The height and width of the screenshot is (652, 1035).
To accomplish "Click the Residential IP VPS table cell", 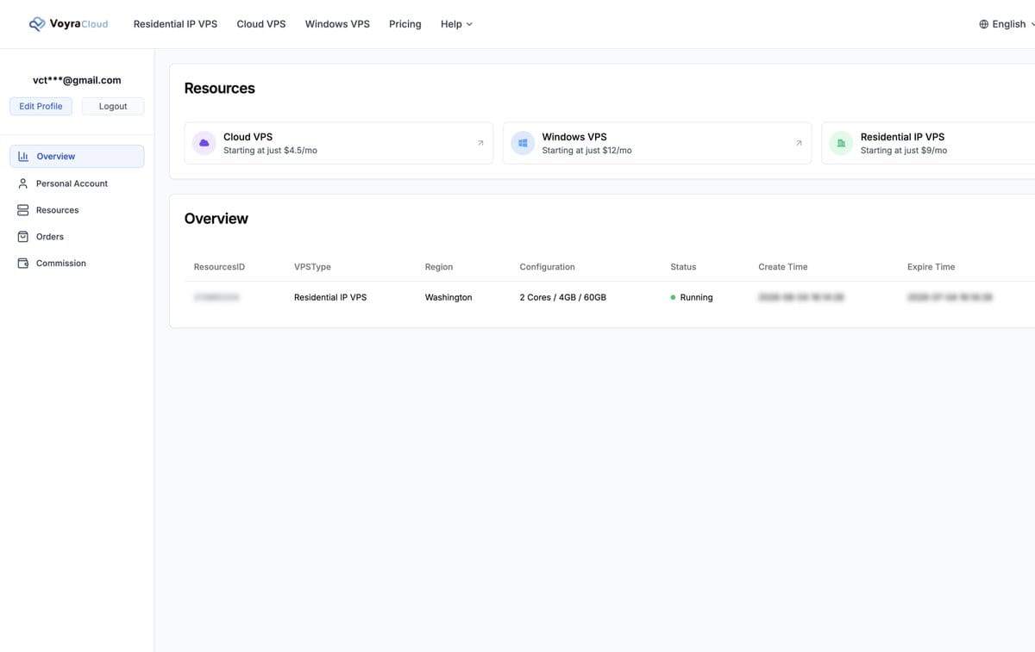I will pyautogui.click(x=330, y=297).
